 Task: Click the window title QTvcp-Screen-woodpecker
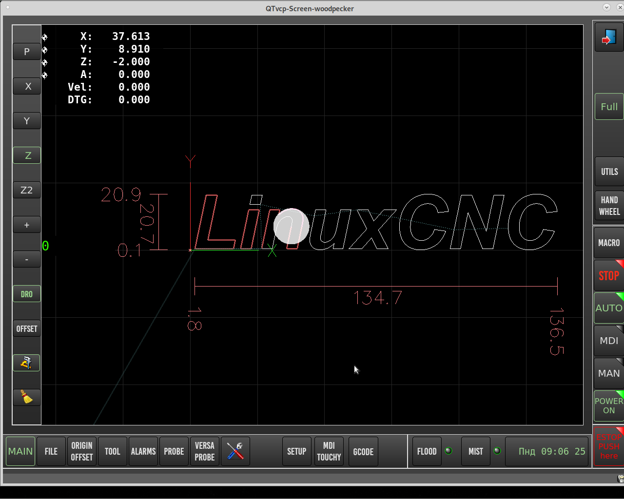(x=310, y=8)
